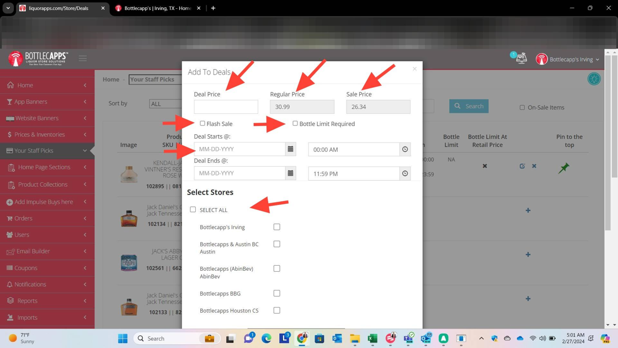Open Product Collections menu item
Viewport: 618px width, 348px height.
pyautogui.click(x=47, y=184)
